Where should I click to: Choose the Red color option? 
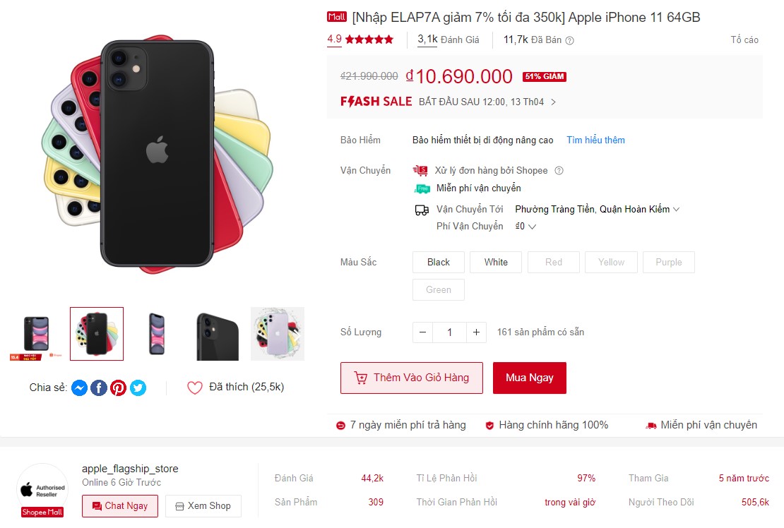[x=554, y=263]
